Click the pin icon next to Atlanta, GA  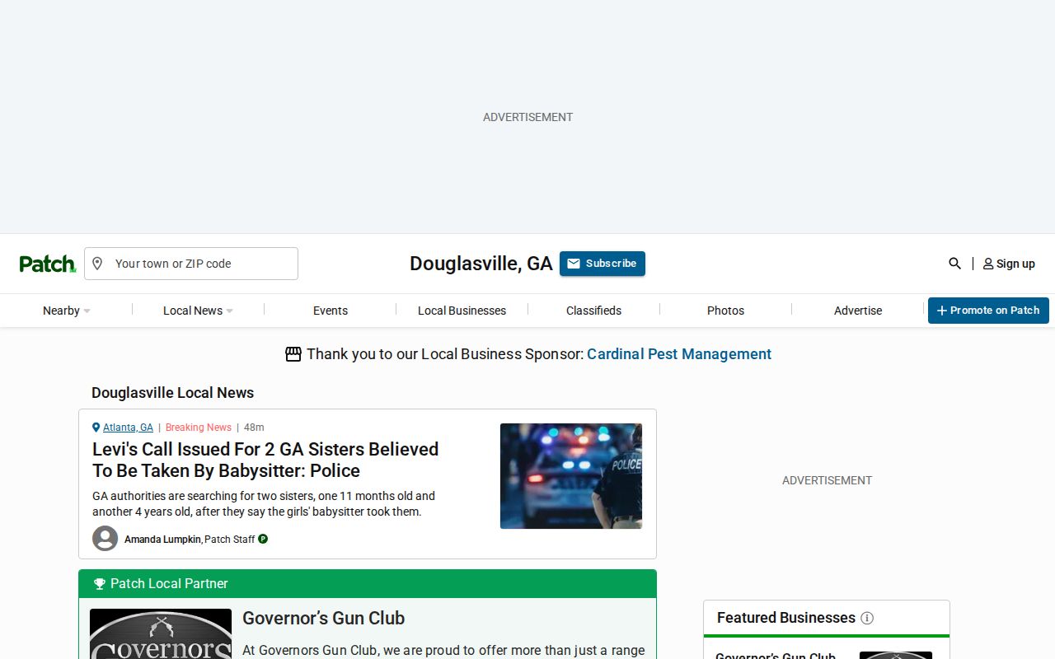click(x=96, y=428)
